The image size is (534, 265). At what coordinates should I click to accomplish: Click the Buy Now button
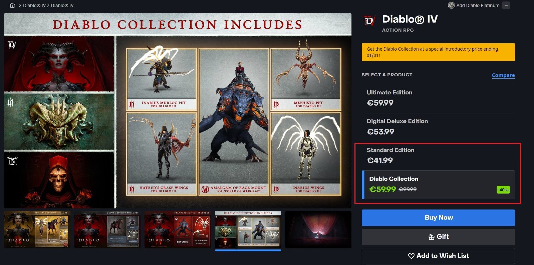438,218
